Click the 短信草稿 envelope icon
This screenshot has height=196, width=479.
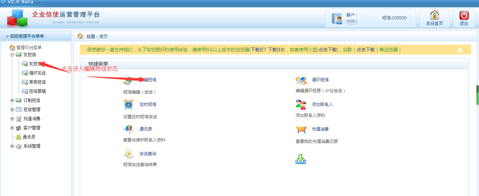point(25,91)
